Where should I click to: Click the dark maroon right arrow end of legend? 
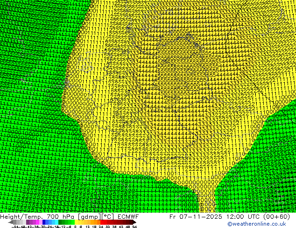(134, 222)
